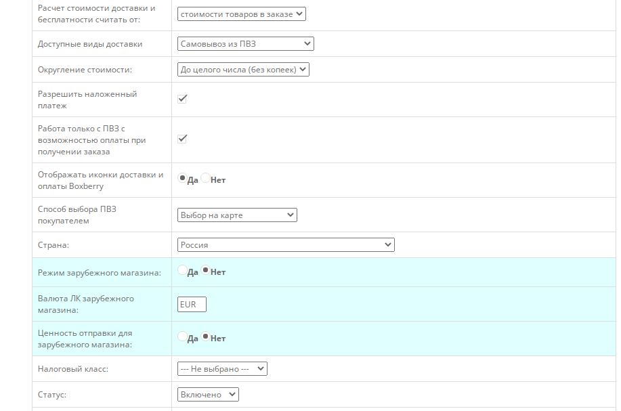Select 'Да' for displaying Boxberry icons

[182, 179]
